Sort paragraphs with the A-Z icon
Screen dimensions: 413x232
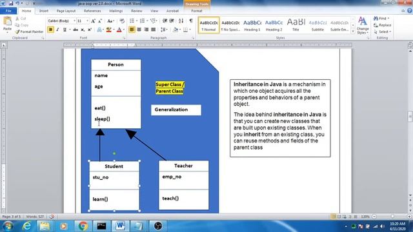(x=181, y=21)
